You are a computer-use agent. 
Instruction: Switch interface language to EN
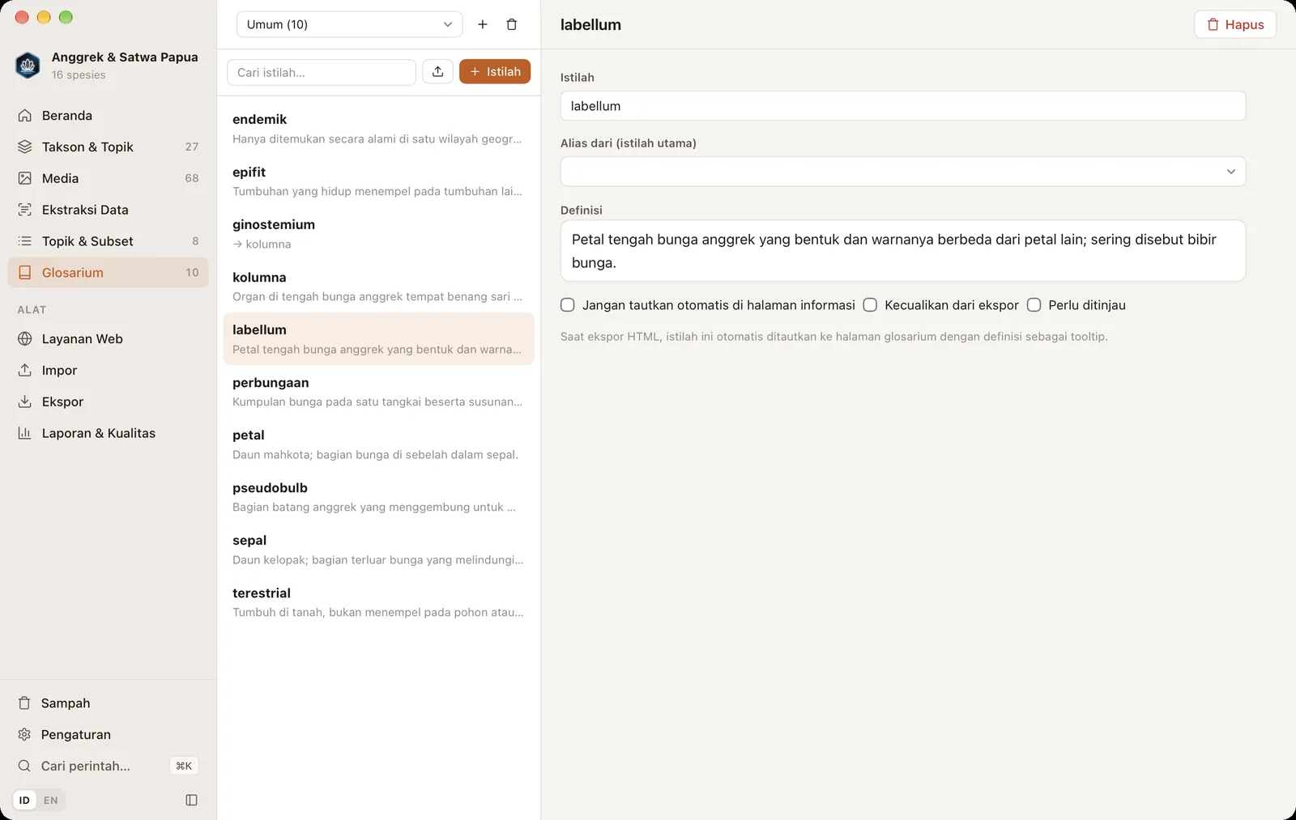click(50, 801)
